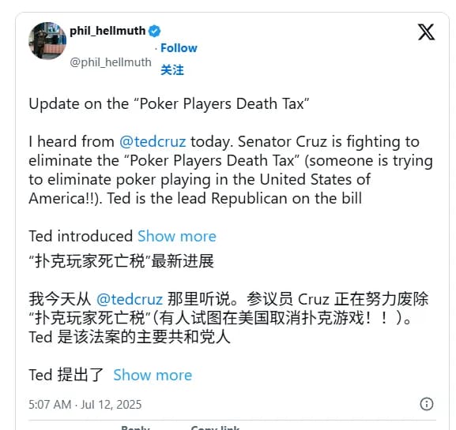Open @tedcruz mention in English text
The width and height of the screenshot is (456, 430).
[x=153, y=142]
